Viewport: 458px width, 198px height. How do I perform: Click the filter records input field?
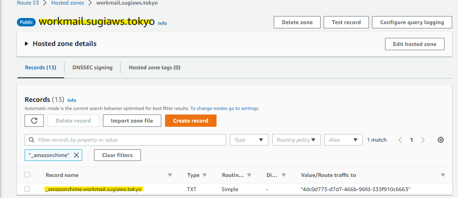pos(125,140)
